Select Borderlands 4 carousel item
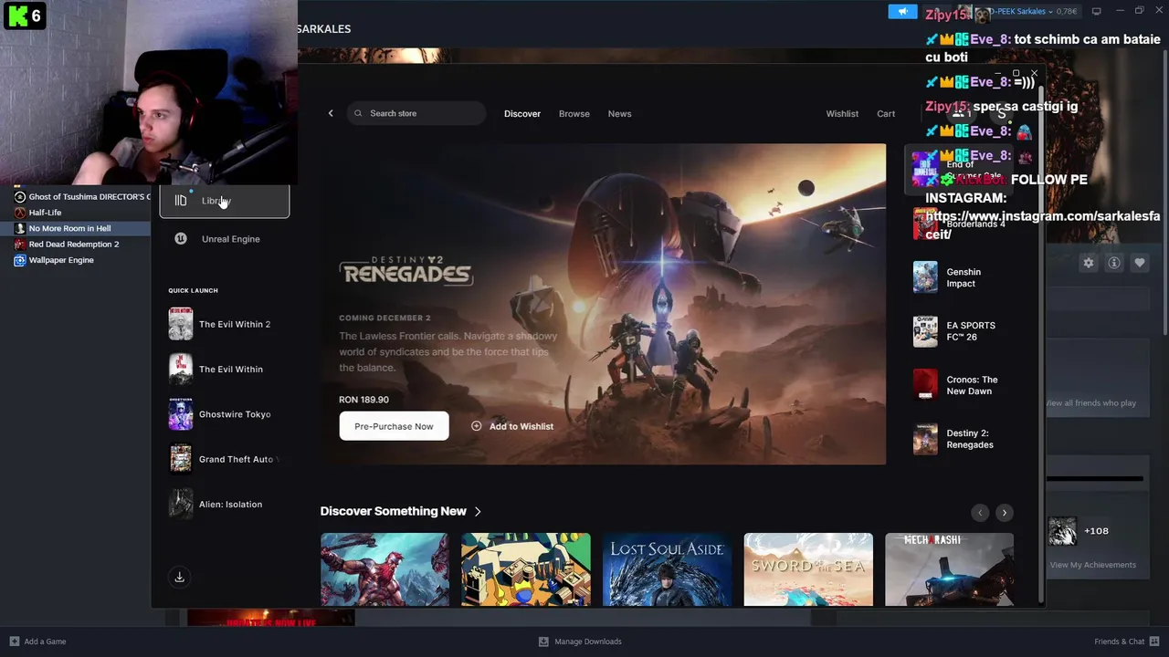 coord(957,224)
